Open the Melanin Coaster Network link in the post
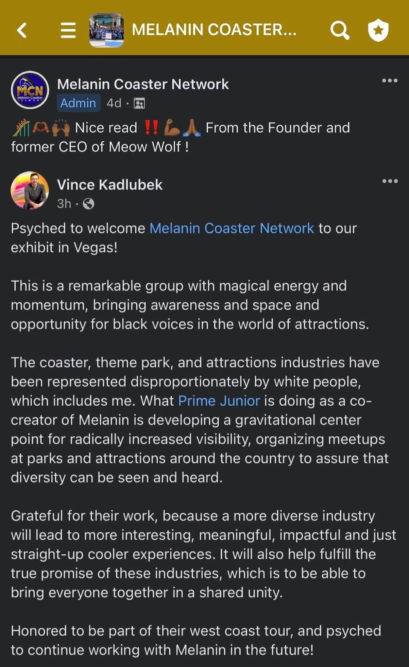409x667 pixels. (x=232, y=228)
